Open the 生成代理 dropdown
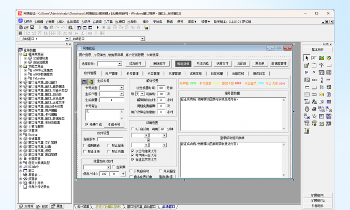 (122, 94)
